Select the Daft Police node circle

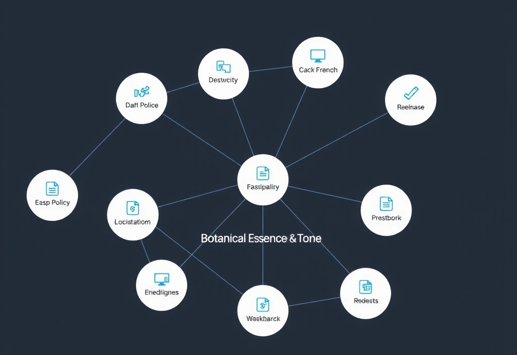pyautogui.click(x=141, y=98)
